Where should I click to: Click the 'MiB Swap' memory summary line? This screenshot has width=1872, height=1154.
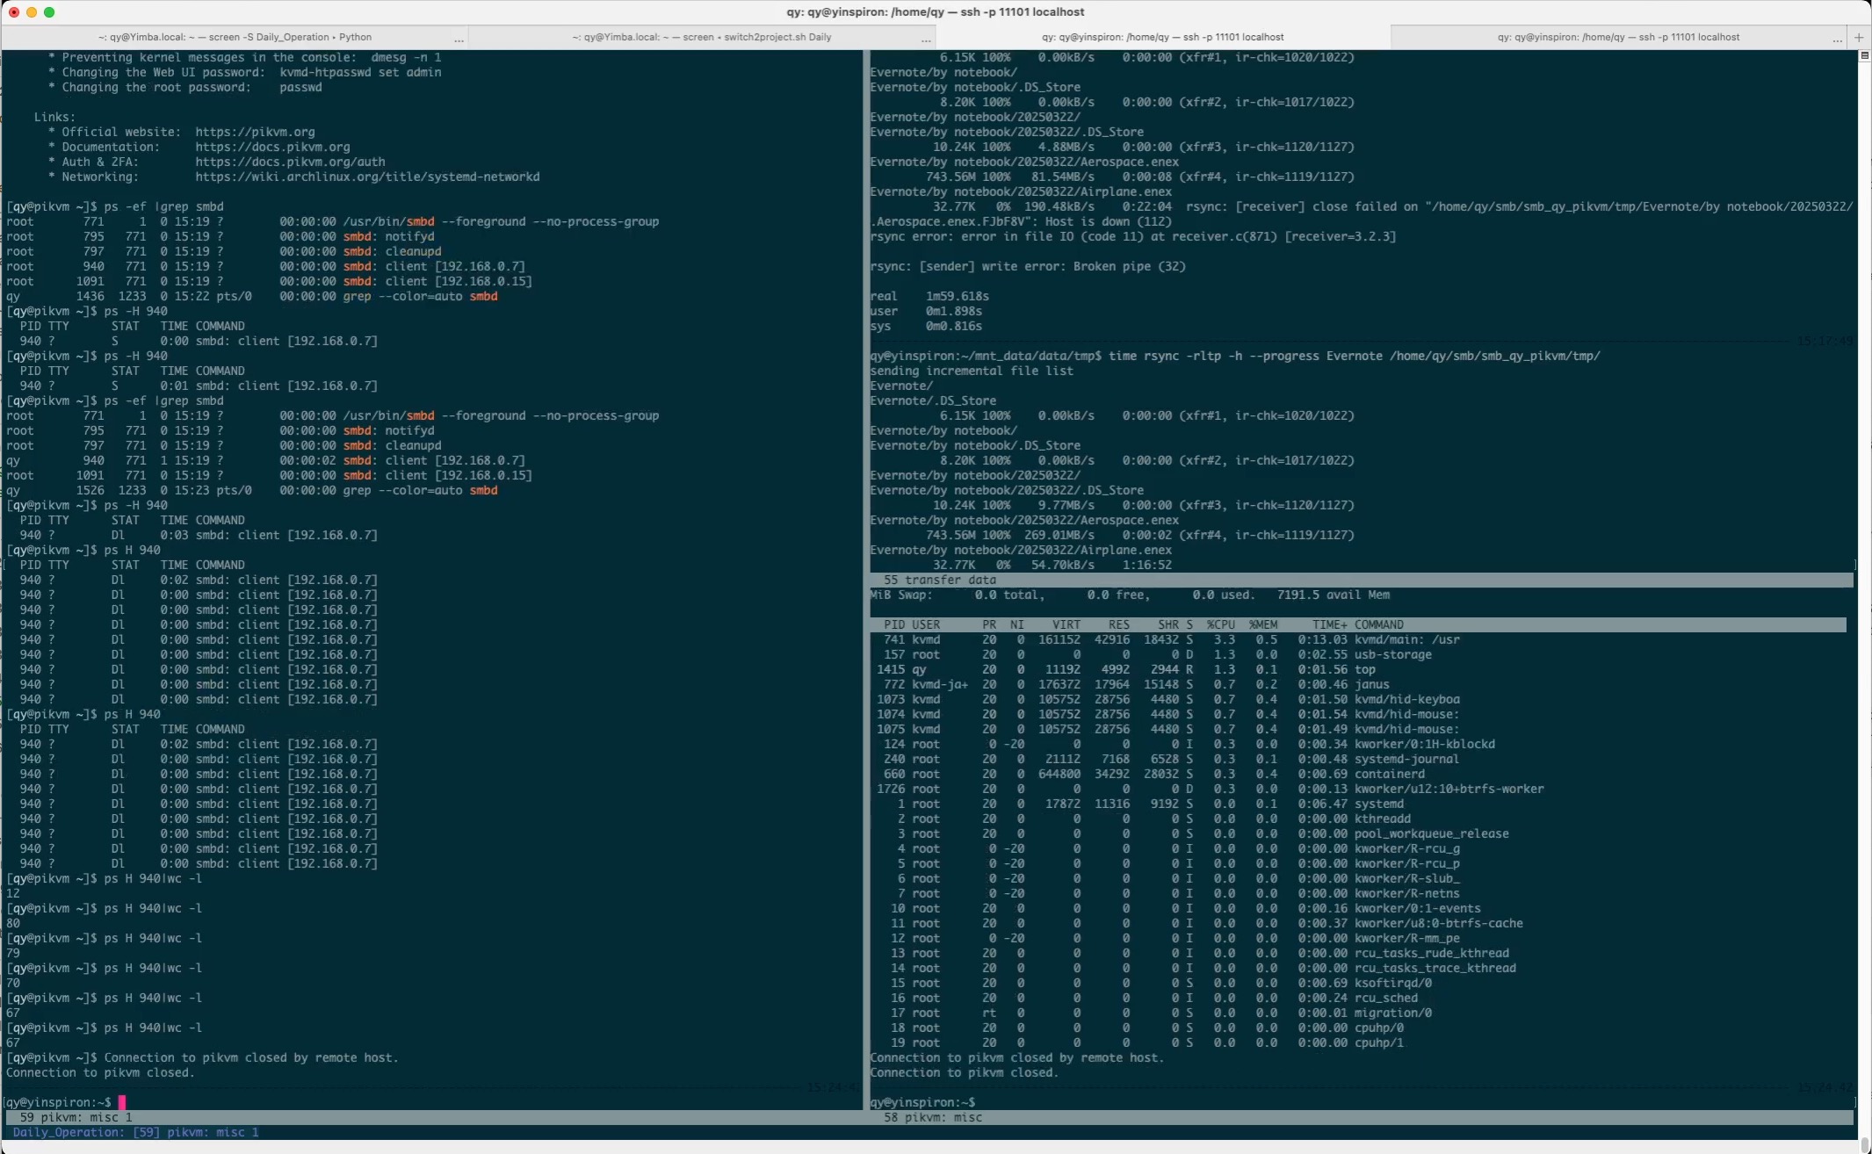point(1130,595)
